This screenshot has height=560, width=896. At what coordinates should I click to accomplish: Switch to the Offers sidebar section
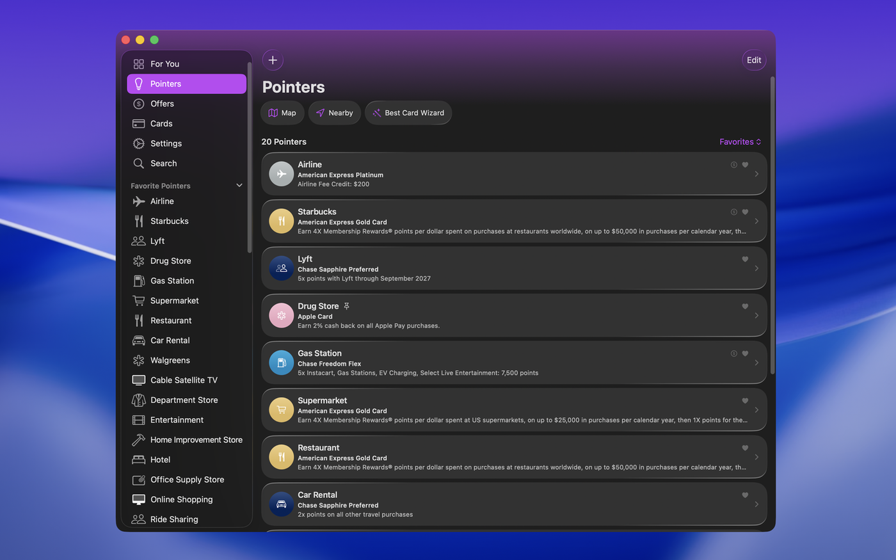pyautogui.click(x=162, y=104)
